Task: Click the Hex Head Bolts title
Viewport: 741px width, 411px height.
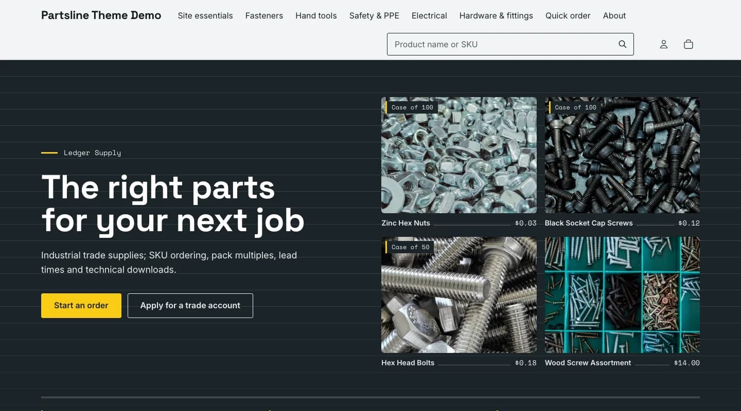Action: point(408,363)
